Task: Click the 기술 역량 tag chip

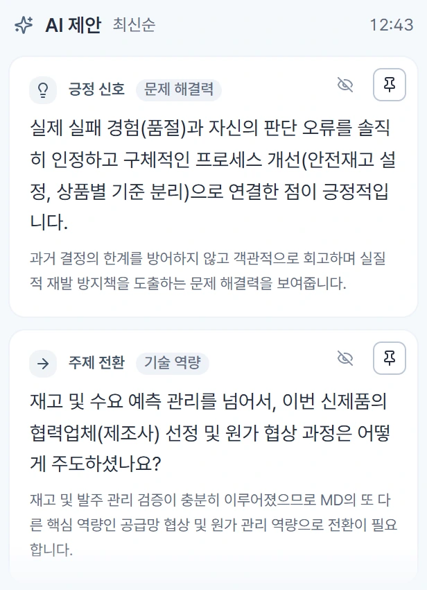Action: click(x=173, y=363)
